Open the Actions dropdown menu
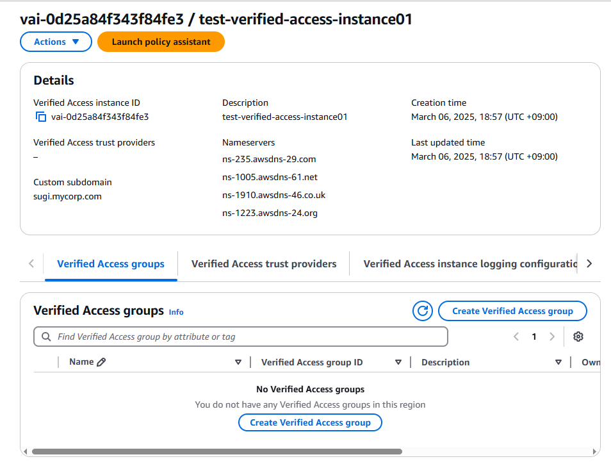The width and height of the screenshot is (611, 466). (x=56, y=42)
